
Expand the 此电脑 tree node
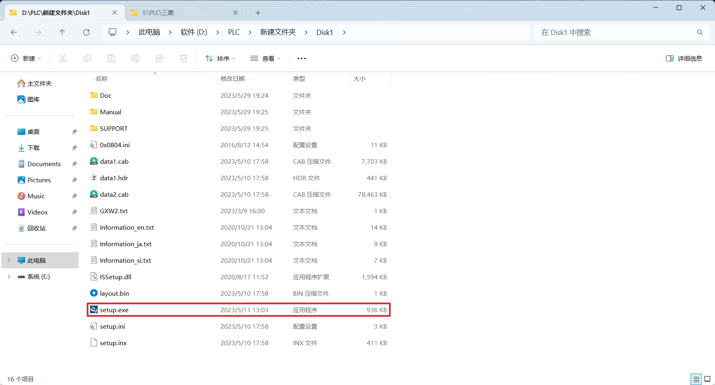pos(9,260)
